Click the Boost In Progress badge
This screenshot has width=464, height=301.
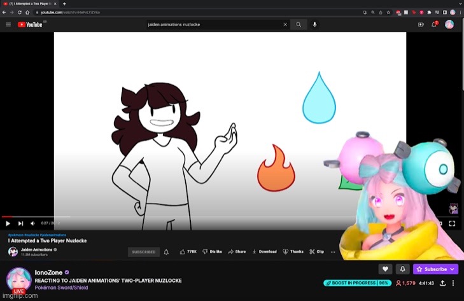tap(358, 283)
